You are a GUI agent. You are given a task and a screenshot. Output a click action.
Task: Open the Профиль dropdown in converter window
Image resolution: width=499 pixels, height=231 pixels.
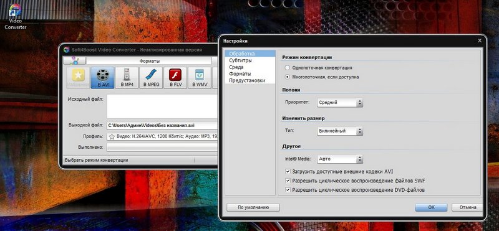[x=162, y=136]
